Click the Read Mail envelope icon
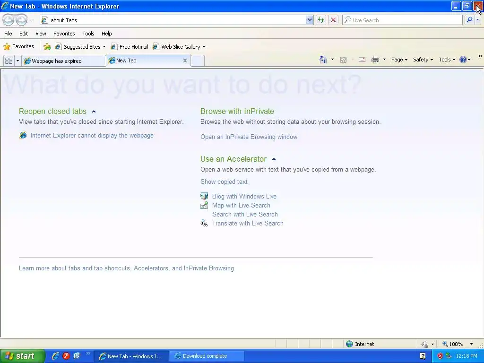 [x=362, y=60]
